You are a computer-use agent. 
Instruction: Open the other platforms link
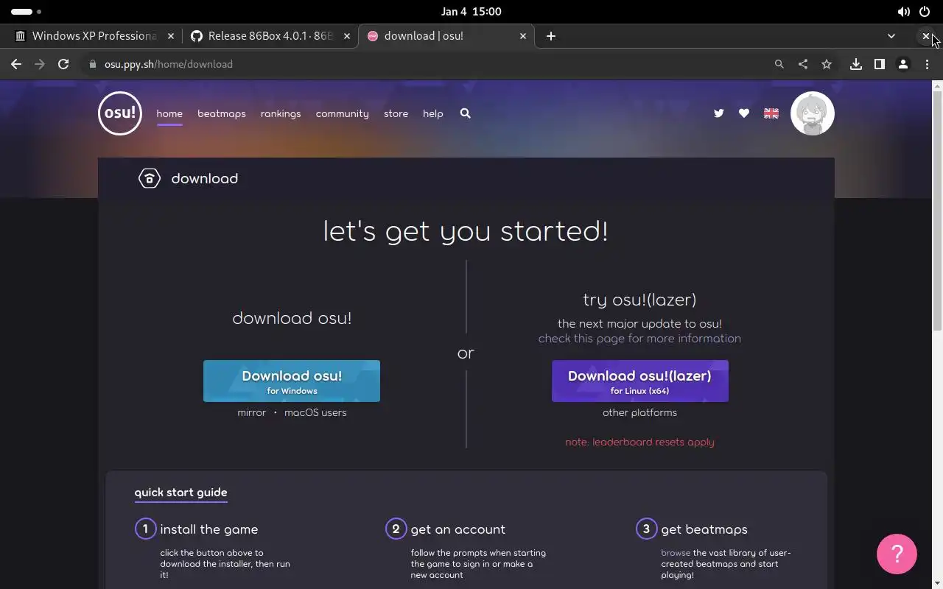tap(639, 412)
